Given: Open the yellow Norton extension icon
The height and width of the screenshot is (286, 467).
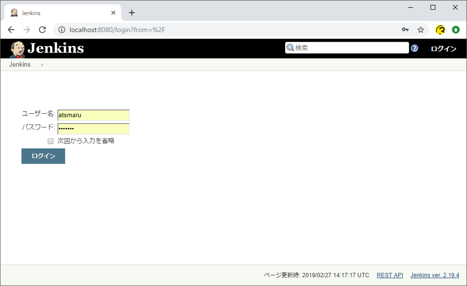Looking at the screenshot, I should 440,30.
